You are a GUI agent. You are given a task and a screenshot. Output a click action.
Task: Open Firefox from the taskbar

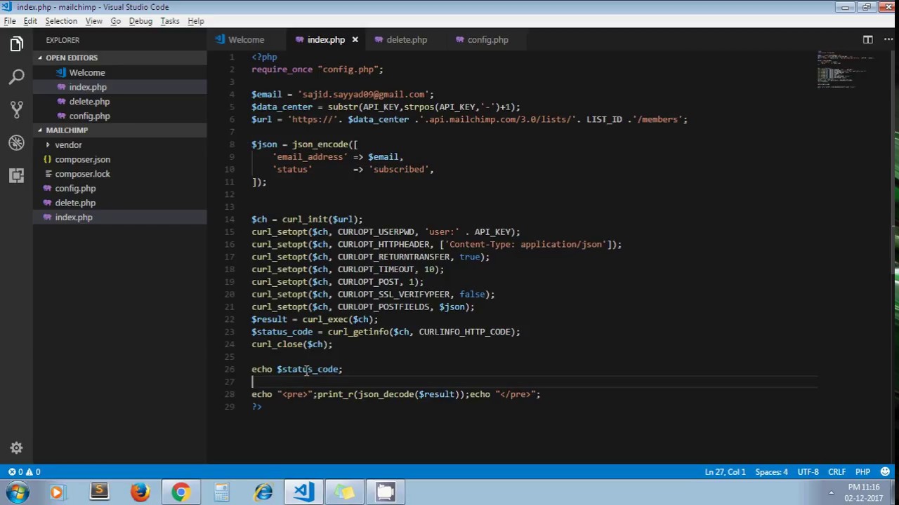coord(140,492)
